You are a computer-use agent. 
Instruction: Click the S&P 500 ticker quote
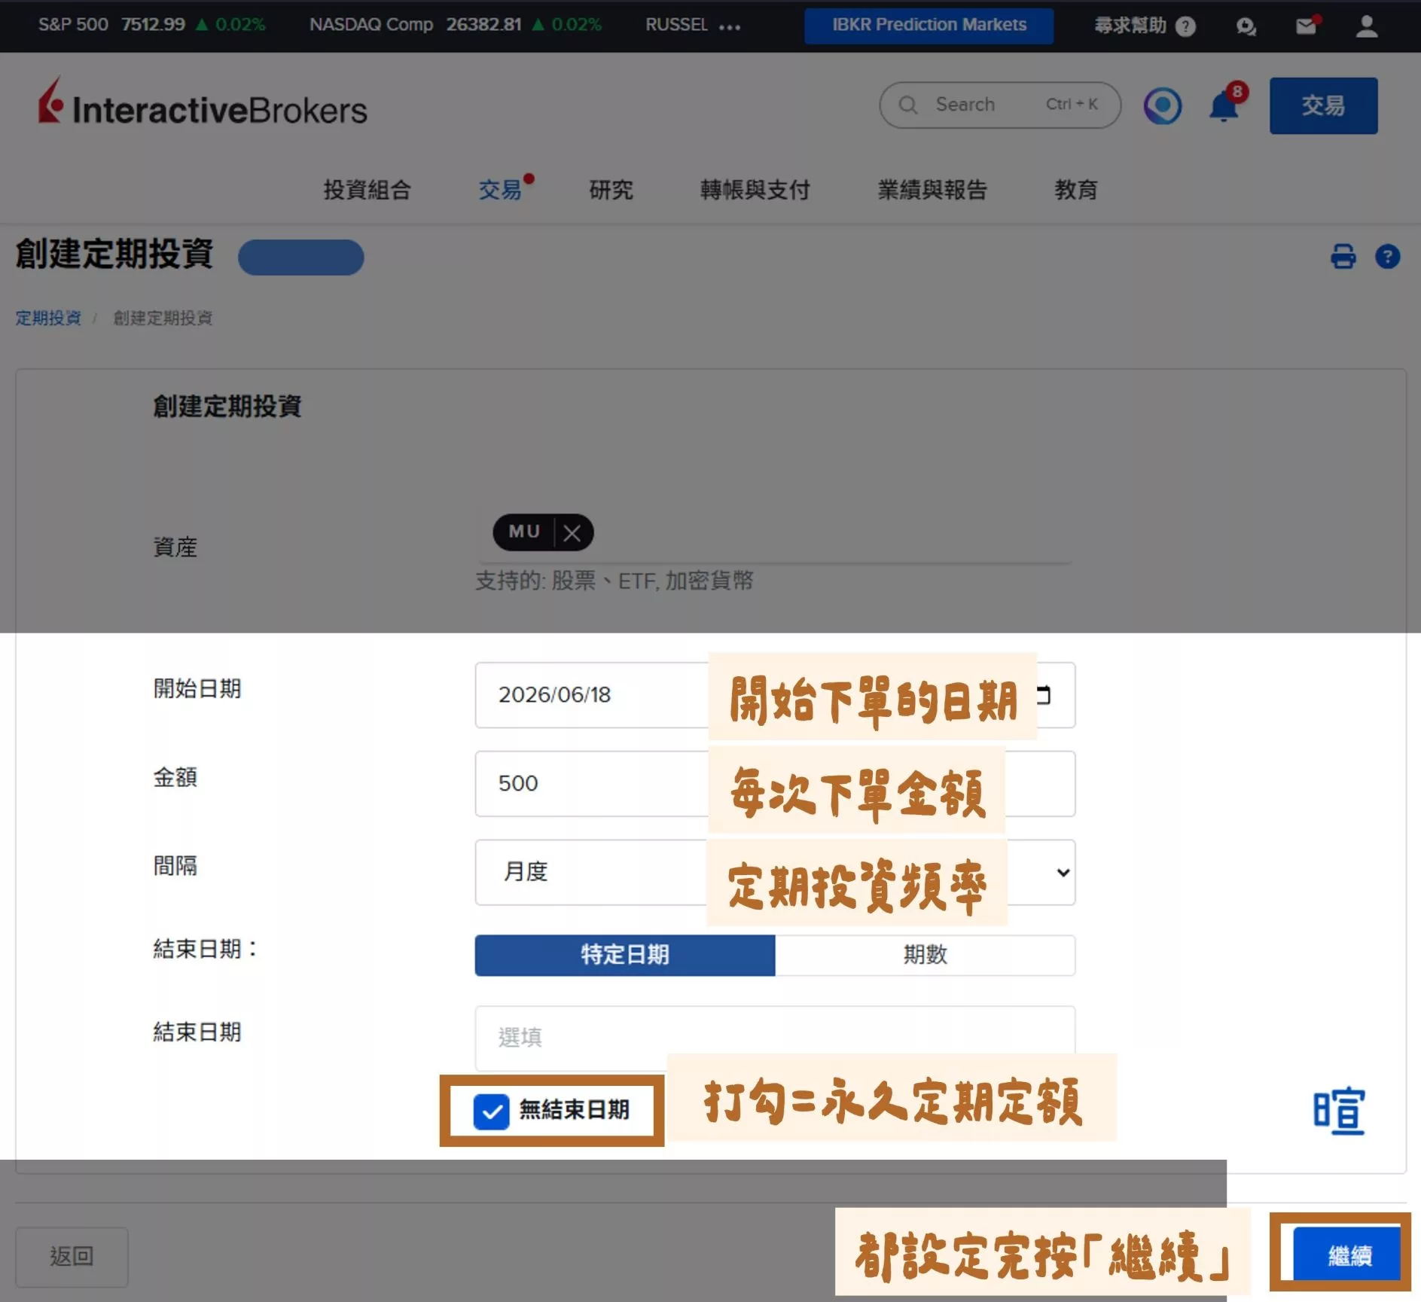point(151,25)
